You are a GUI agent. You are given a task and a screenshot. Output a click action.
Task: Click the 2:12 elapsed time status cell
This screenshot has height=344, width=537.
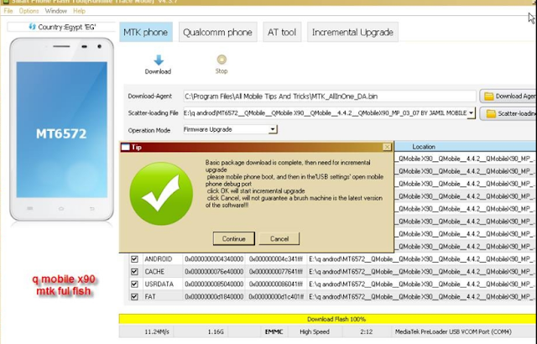[366, 331]
